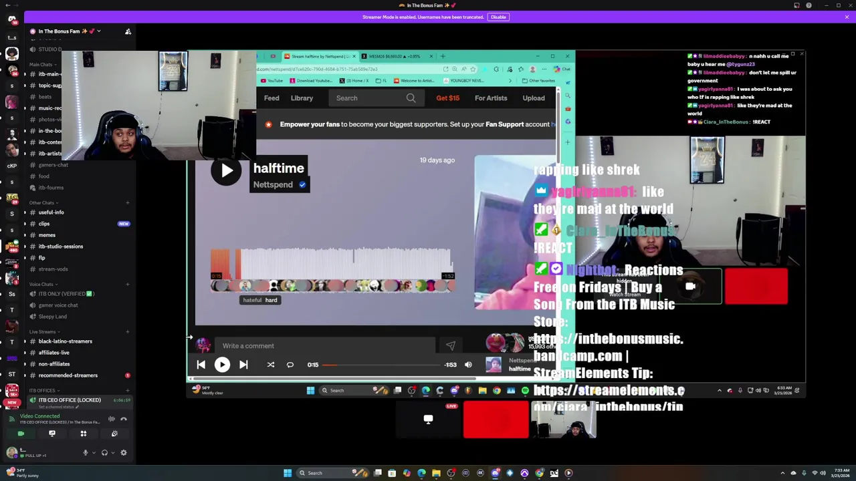Open the SoundCloud Feed tab
The width and height of the screenshot is (856, 481).
tap(272, 98)
